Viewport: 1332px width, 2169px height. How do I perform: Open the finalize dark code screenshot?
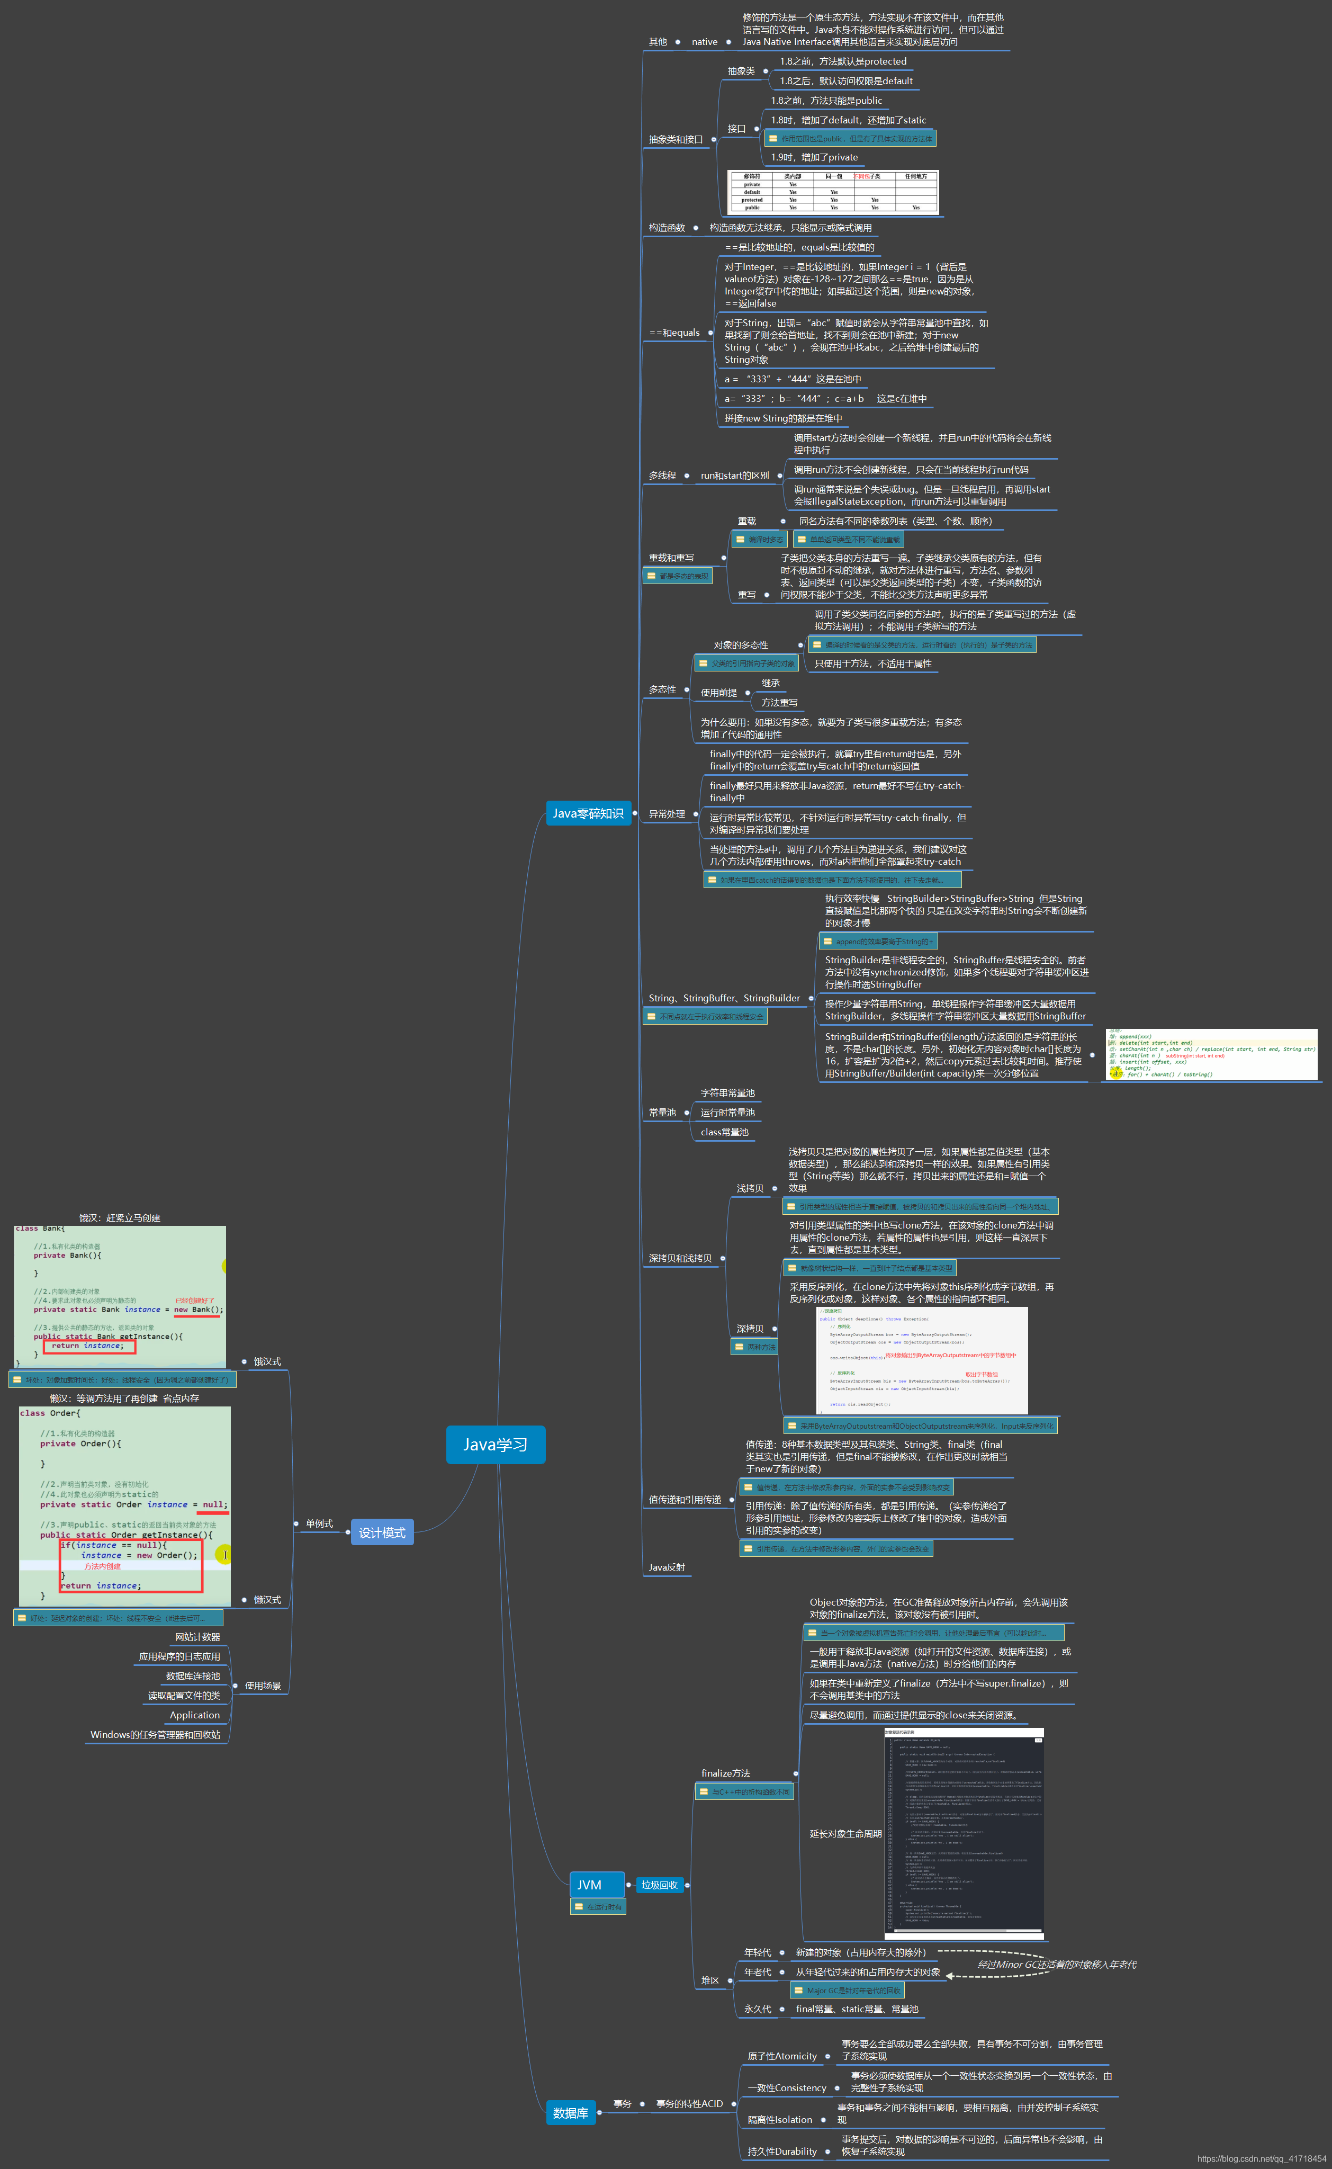click(964, 1833)
